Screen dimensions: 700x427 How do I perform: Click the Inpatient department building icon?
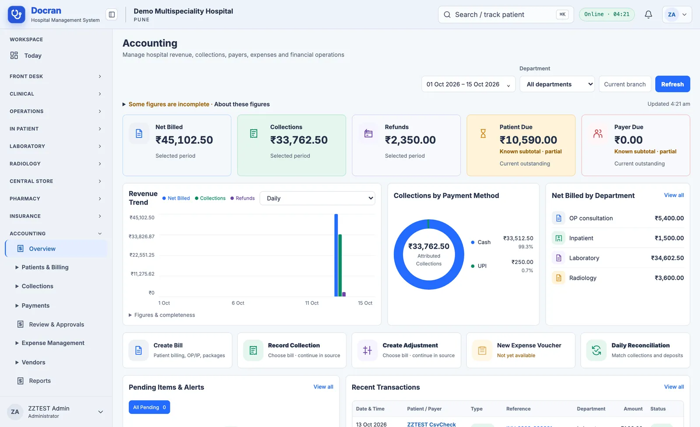tap(559, 238)
